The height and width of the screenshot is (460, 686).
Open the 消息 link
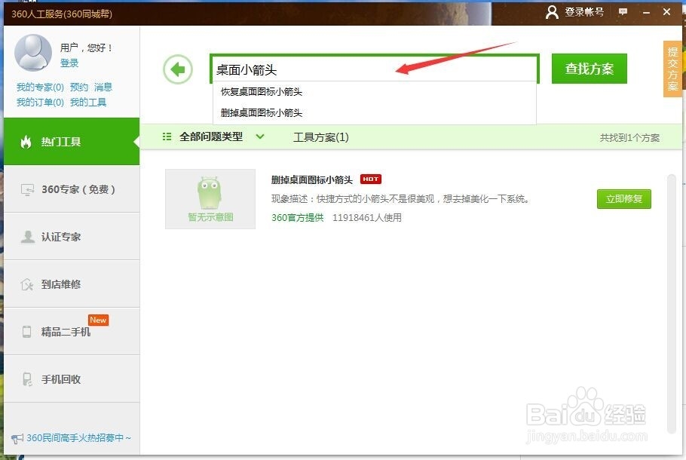pyautogui.click(x=103, y=87)
